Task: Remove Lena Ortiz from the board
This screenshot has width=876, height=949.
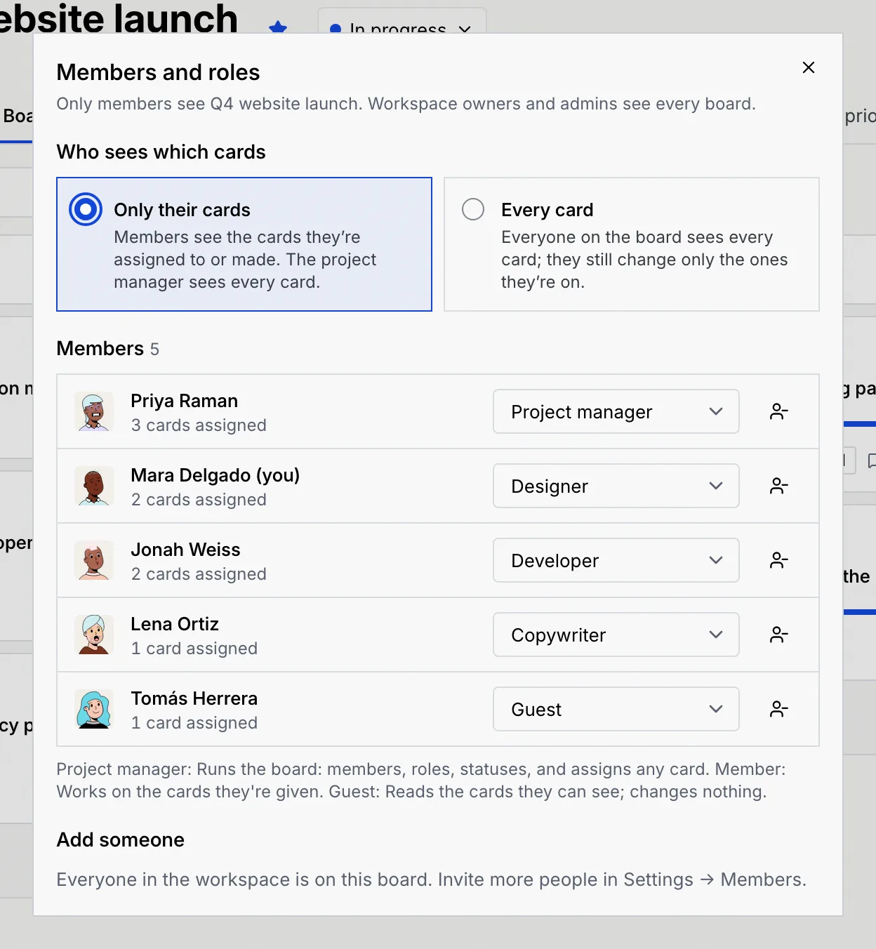Action: [x=778, y=635]
